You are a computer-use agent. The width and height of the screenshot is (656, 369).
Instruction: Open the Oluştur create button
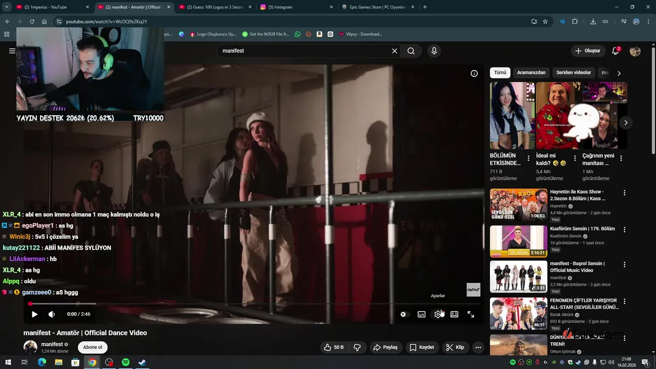click(587, 51)
